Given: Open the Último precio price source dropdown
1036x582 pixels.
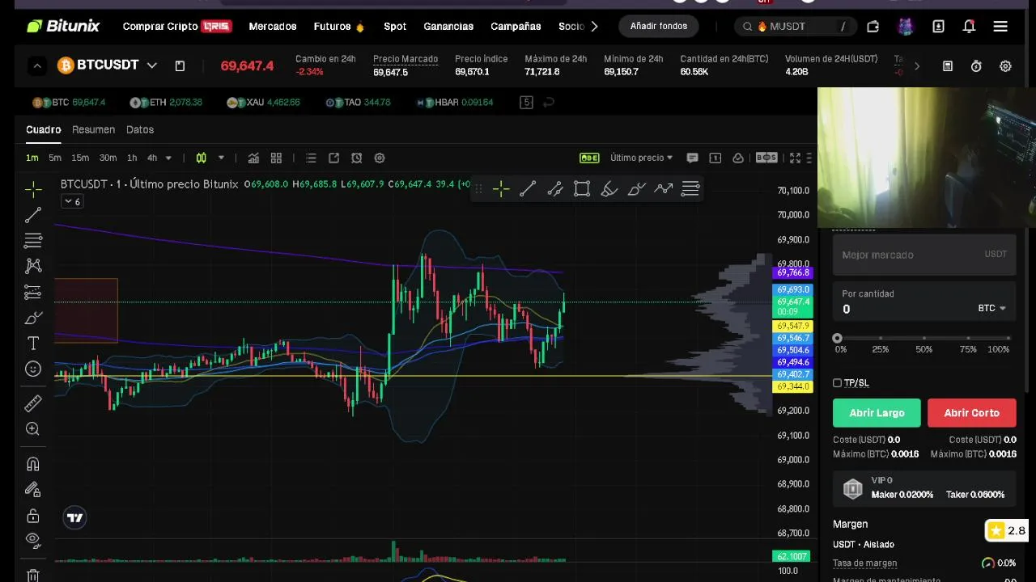Looking at the screenshot, I should click(x=641, y=158).
